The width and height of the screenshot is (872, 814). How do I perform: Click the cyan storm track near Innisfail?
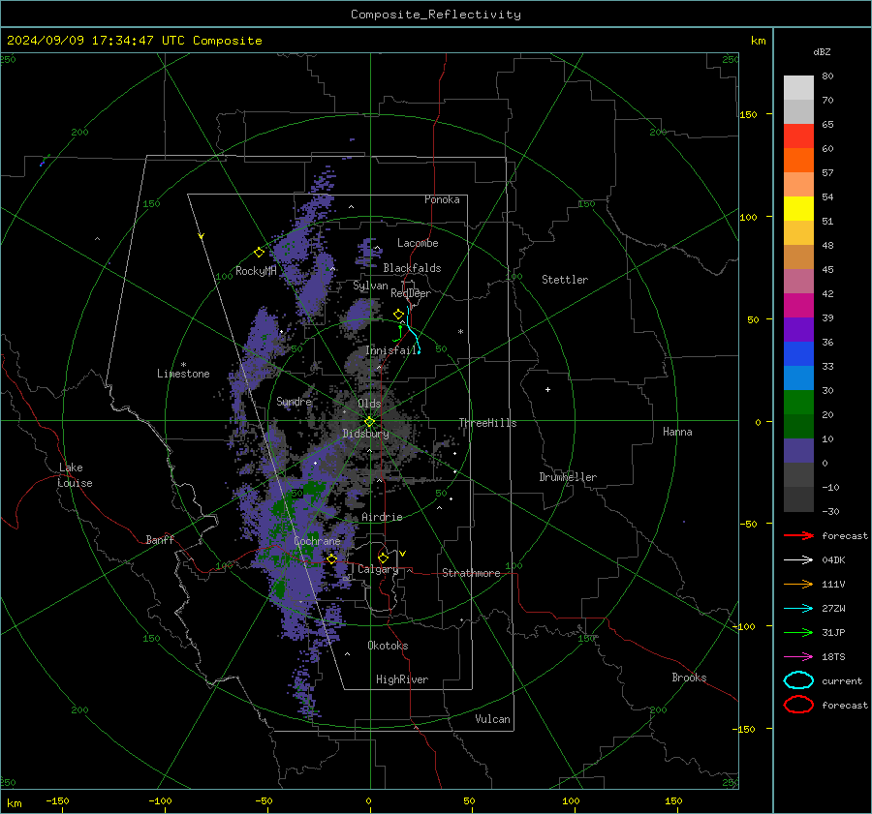click(x=413, y=331)
